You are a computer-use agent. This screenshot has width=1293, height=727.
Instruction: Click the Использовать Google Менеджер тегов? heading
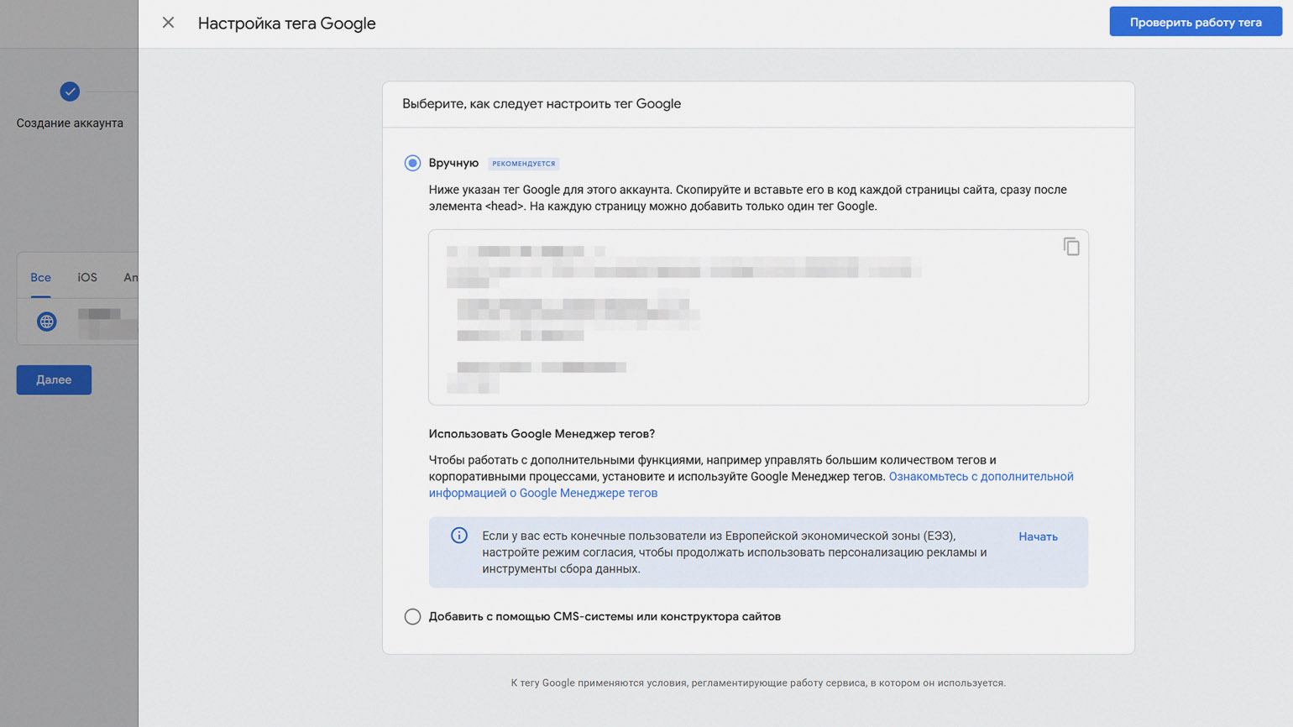[542, 433]
